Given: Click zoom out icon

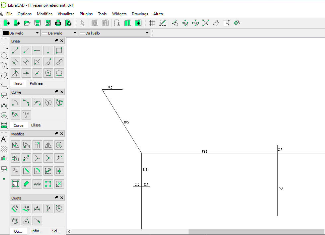Looking at the screenshot, I should [196, 23].
